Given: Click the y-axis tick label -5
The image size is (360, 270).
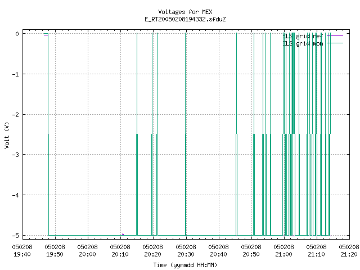Looking at the screenshot, I should (16, 236).
